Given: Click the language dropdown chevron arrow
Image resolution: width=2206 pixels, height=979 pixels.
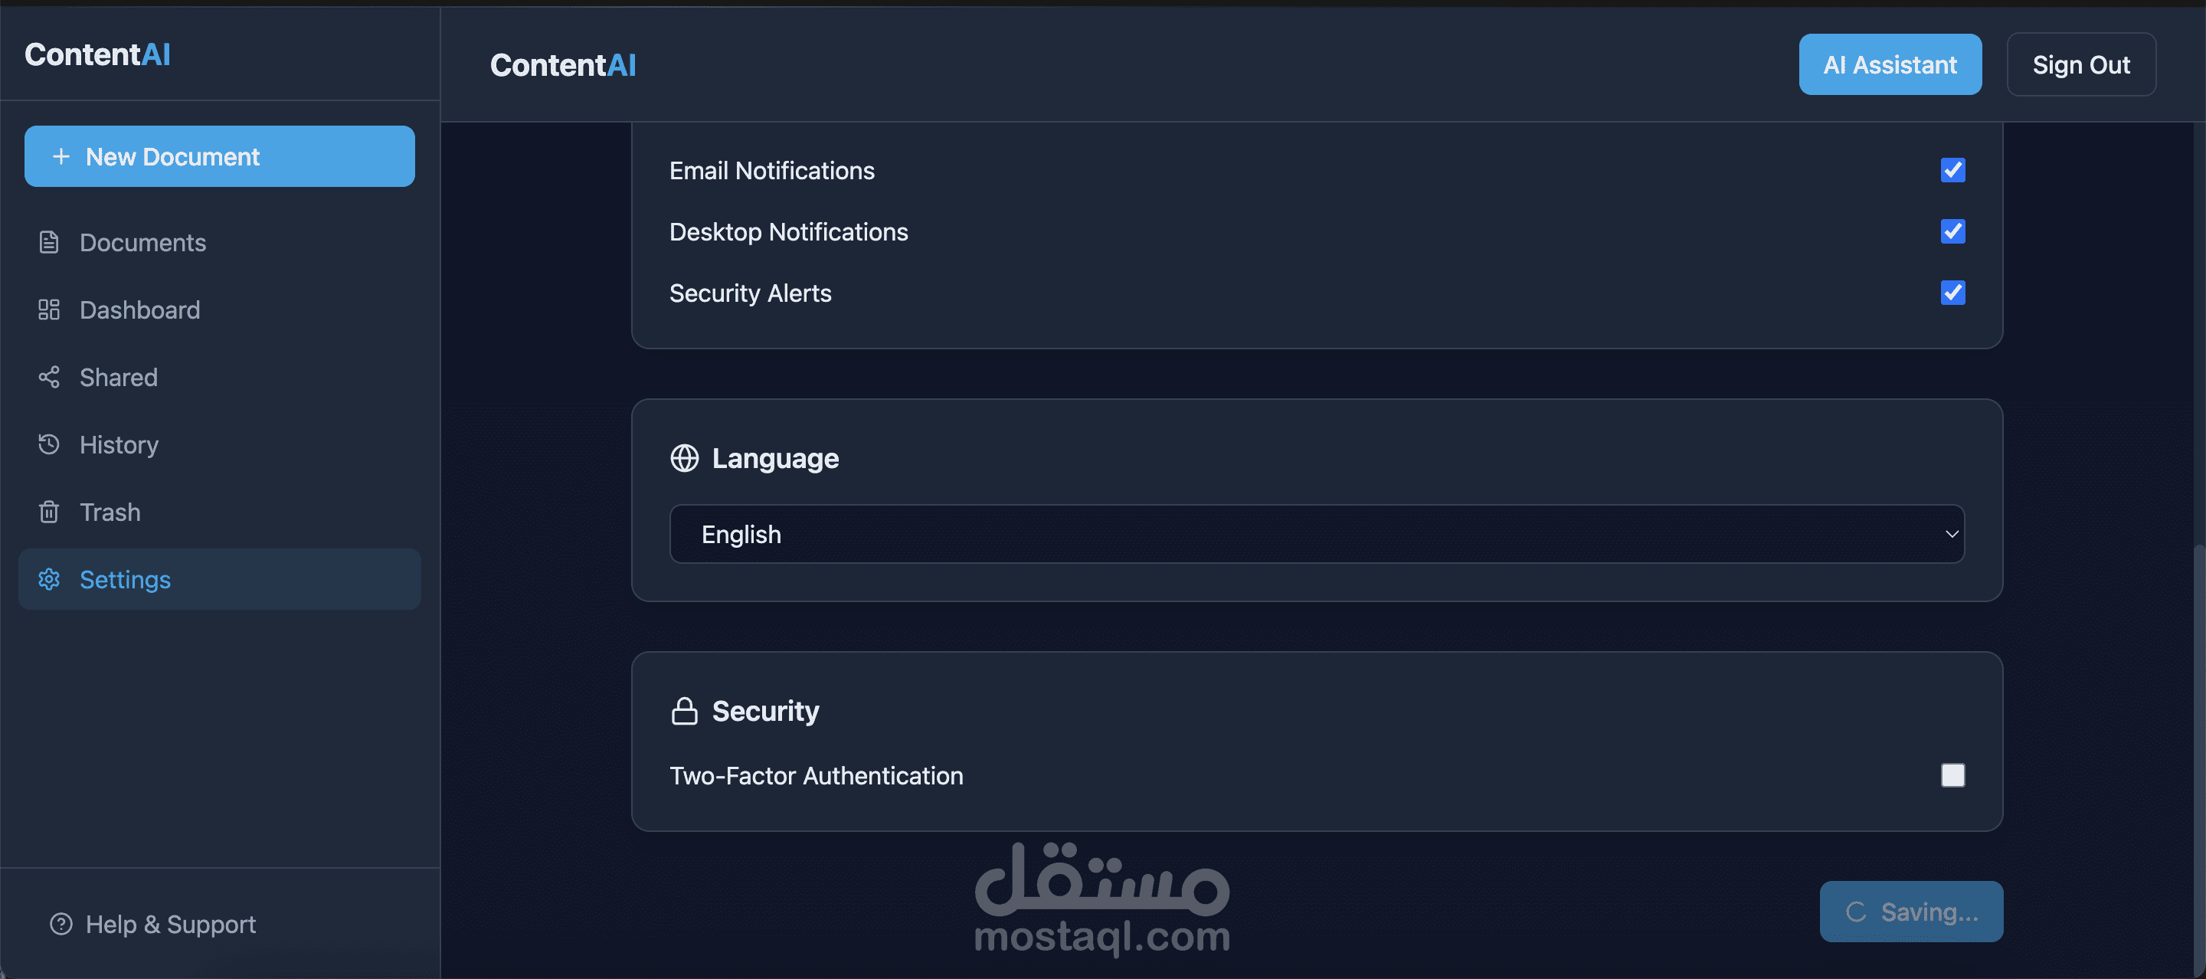Looking at the screenshot, I should click(x=1952, y=534).
